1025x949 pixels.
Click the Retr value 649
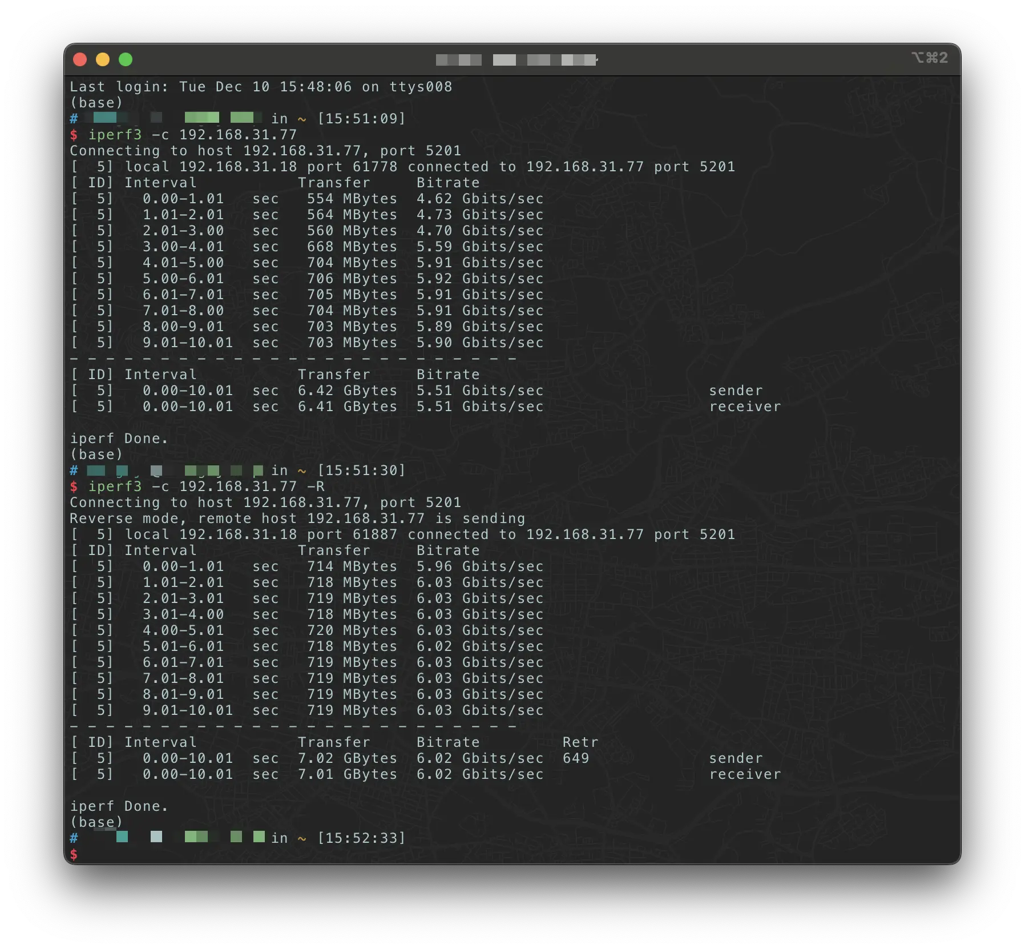(575, 758)
